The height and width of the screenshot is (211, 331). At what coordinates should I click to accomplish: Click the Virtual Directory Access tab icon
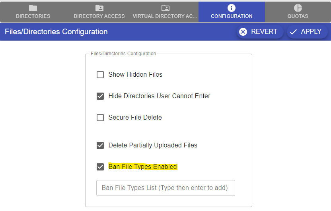[x=165, y=8]
